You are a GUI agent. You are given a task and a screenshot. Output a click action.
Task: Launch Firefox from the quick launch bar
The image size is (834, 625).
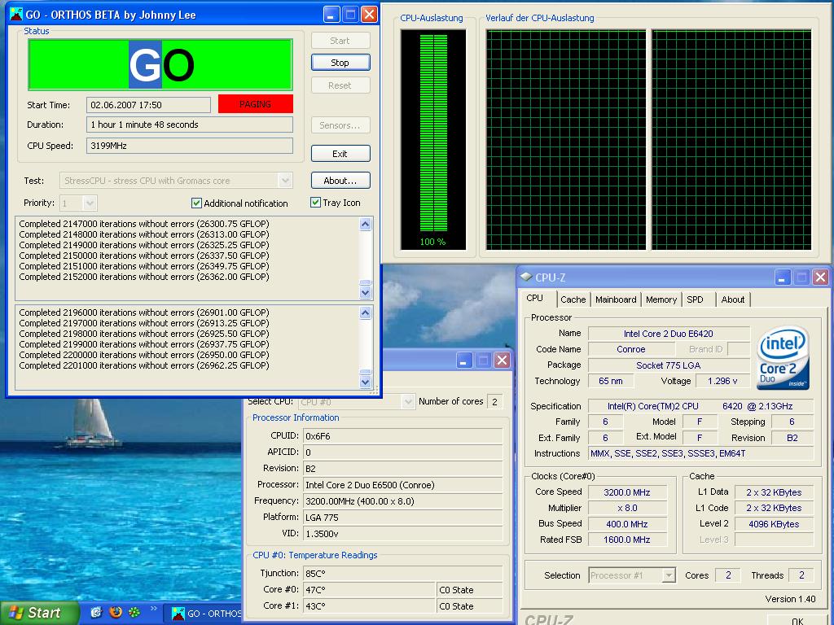(116, 612)
